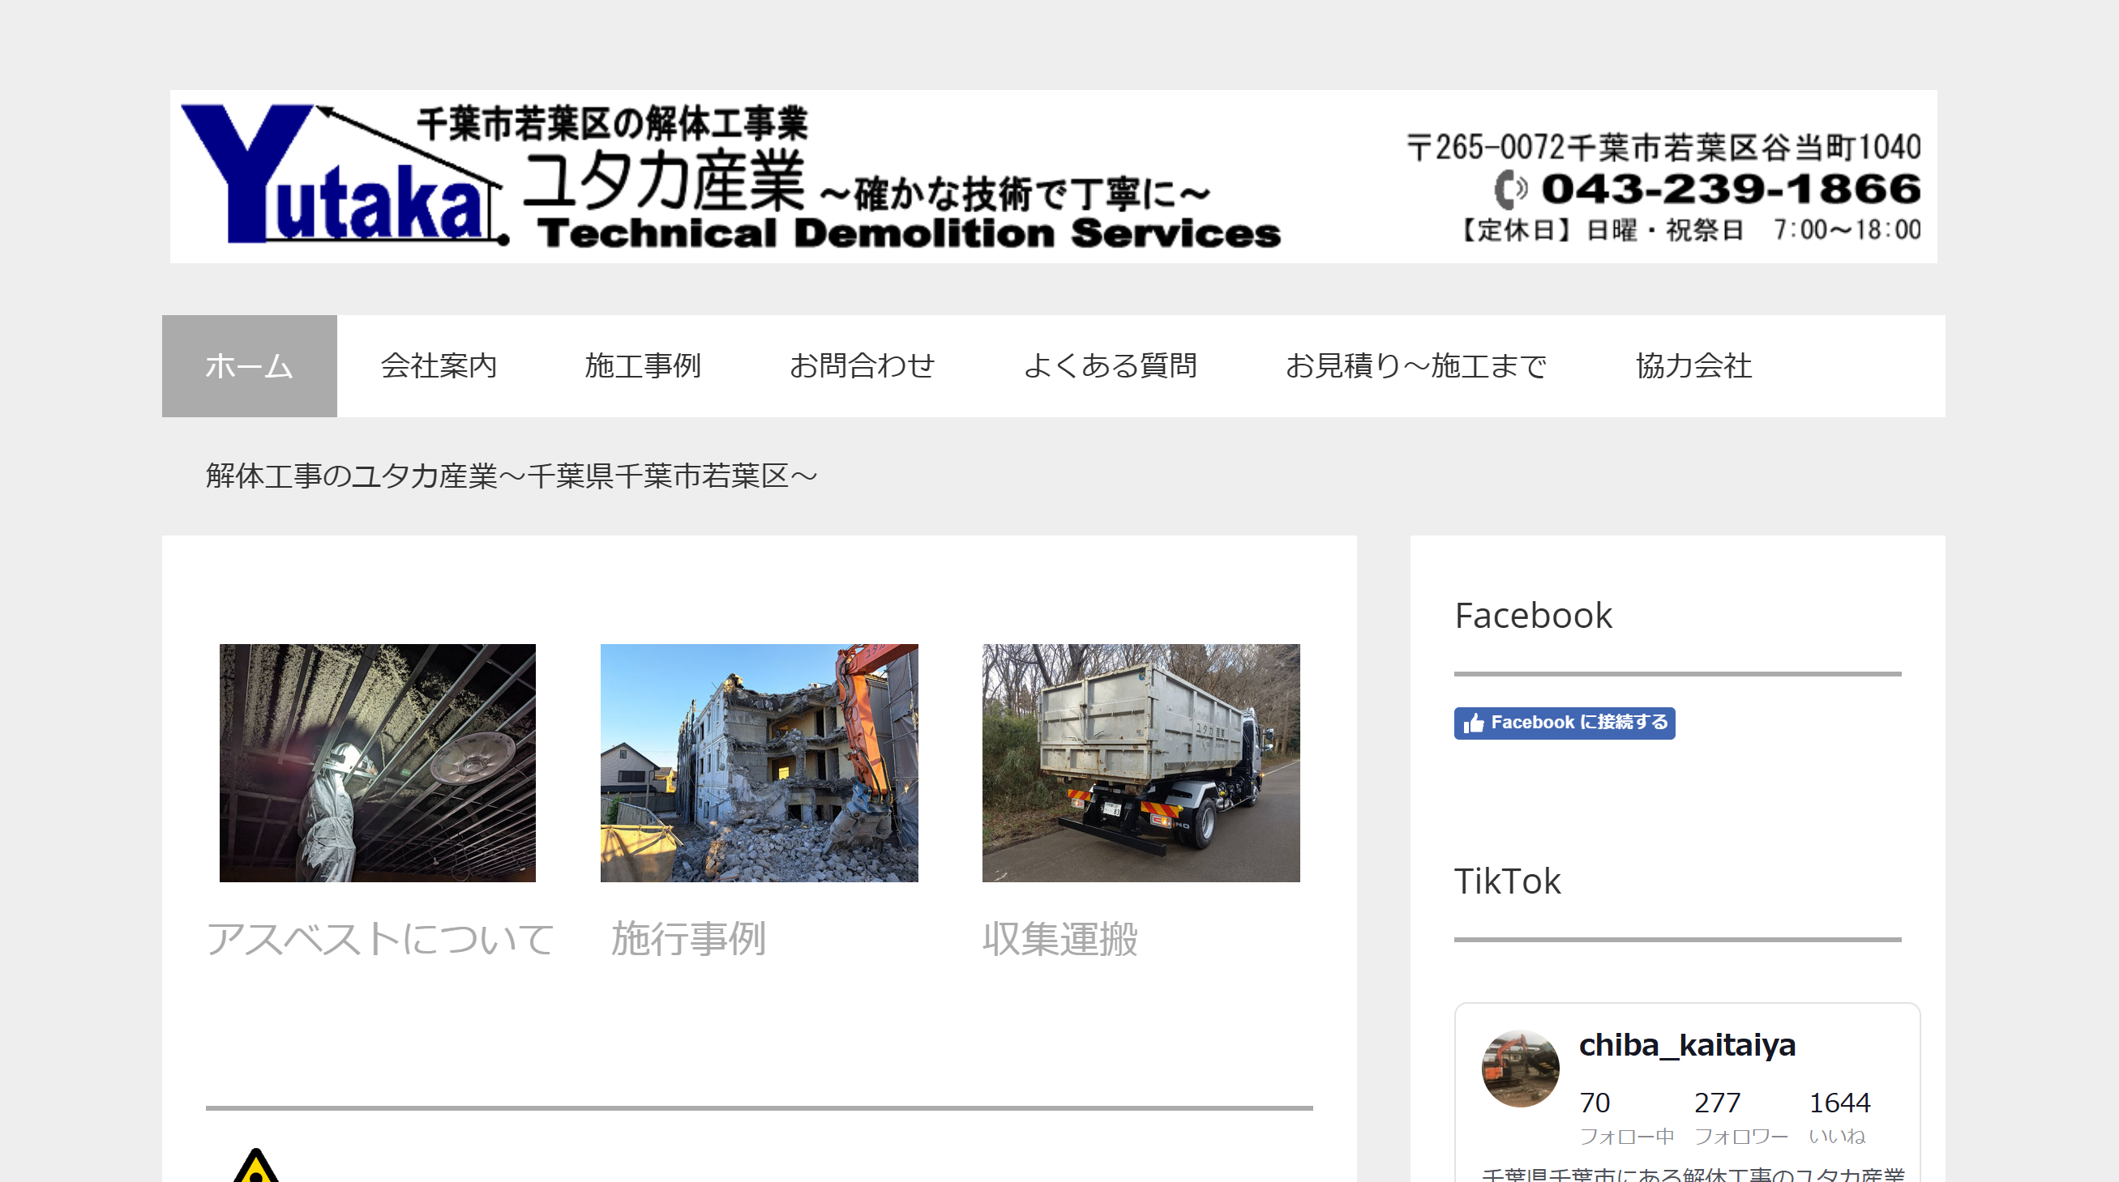This screenshot has width=2119, height=1182.
Task: Click the 70 フォロー中 count
Action: 1626,1118
